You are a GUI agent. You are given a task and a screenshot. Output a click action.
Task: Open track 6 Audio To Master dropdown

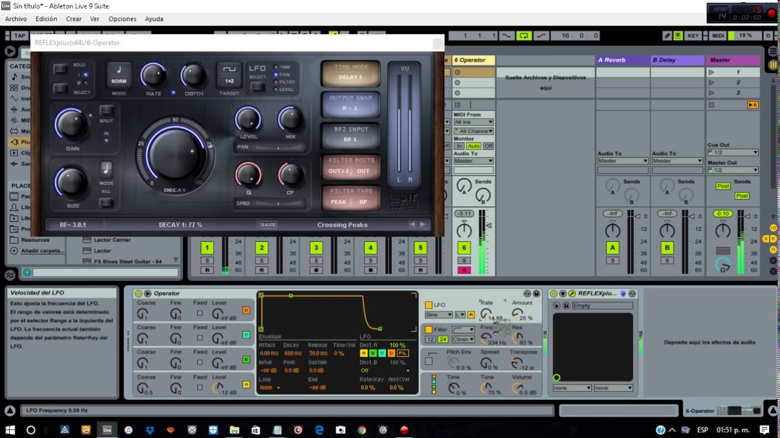point(473,161)
